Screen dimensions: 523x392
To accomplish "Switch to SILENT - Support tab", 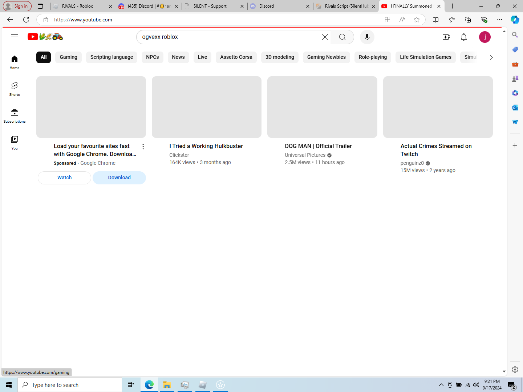I will pyautogui.click(x=214, y=6).
